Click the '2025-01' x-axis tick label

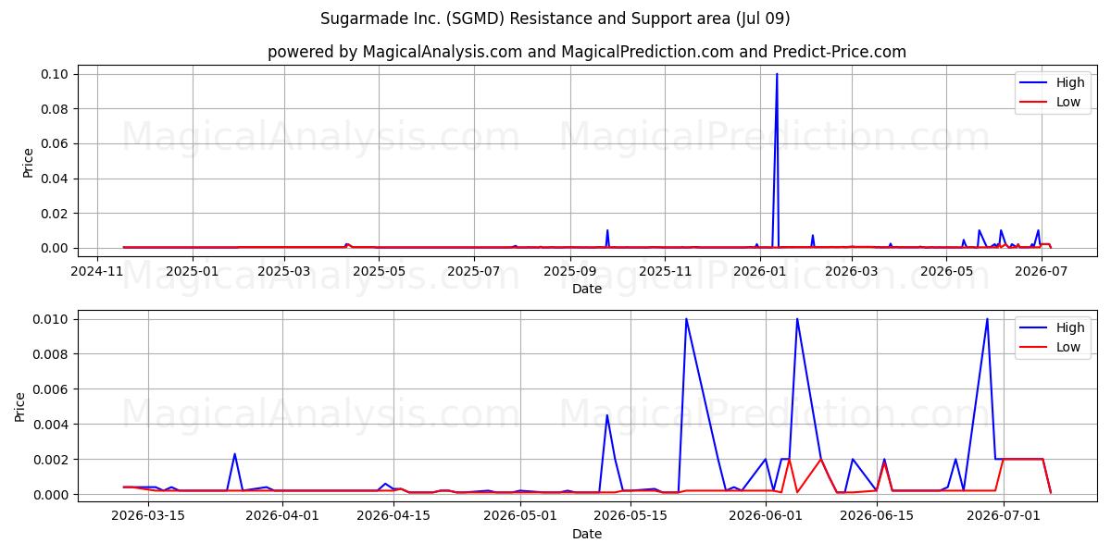(193, 271)
